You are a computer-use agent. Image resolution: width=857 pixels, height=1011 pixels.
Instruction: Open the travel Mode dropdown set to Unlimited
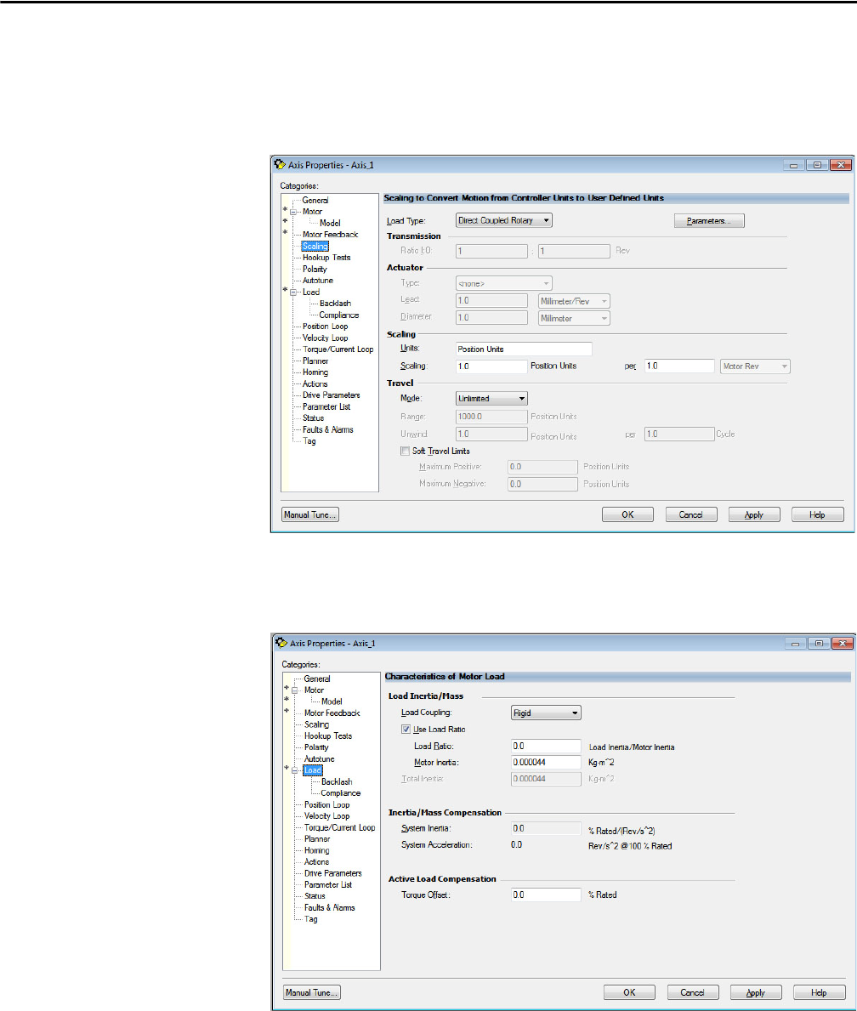coord(491,398)
